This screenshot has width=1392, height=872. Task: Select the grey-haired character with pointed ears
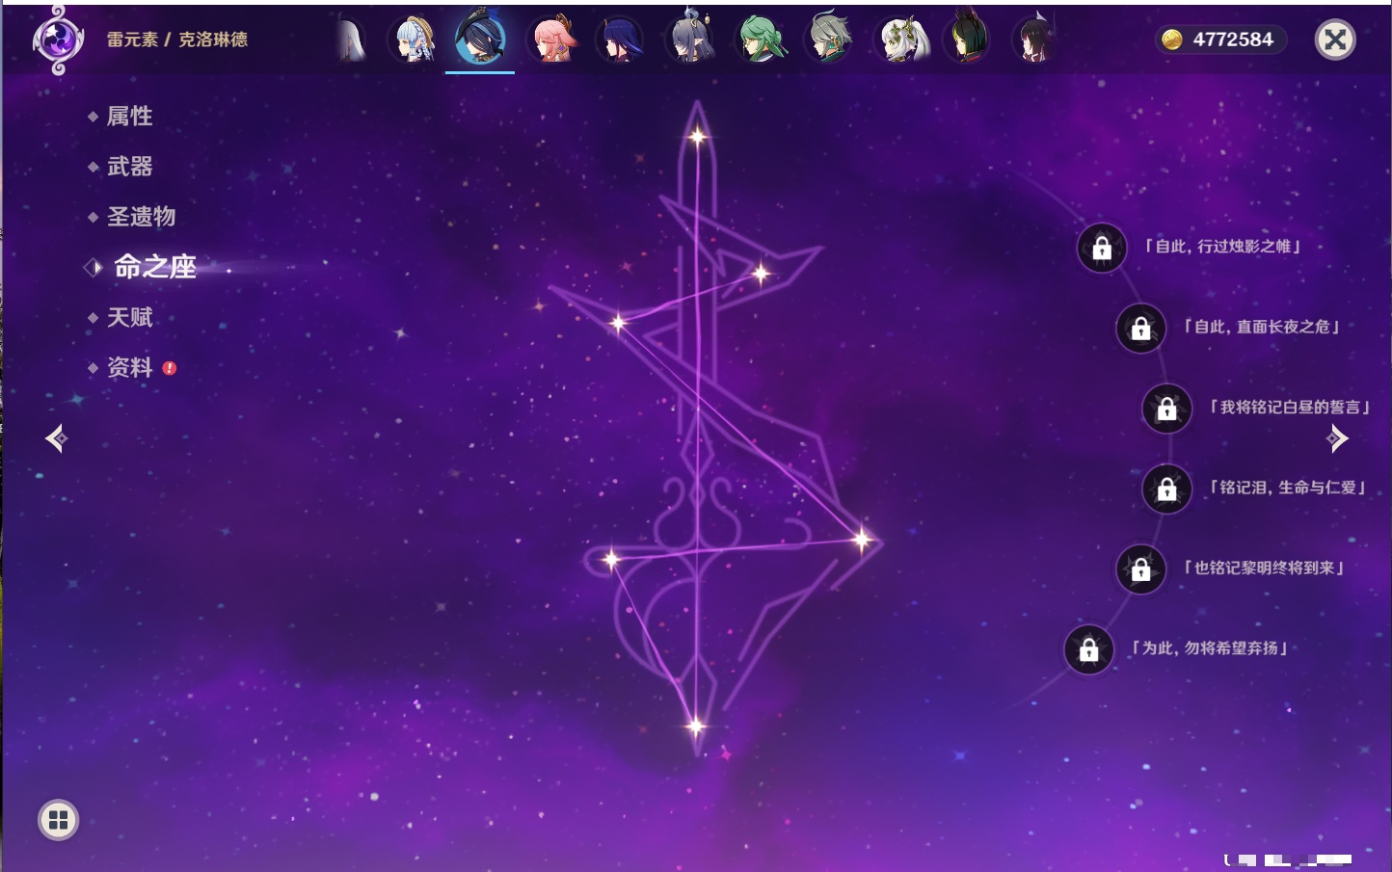(x=690, y=38)
